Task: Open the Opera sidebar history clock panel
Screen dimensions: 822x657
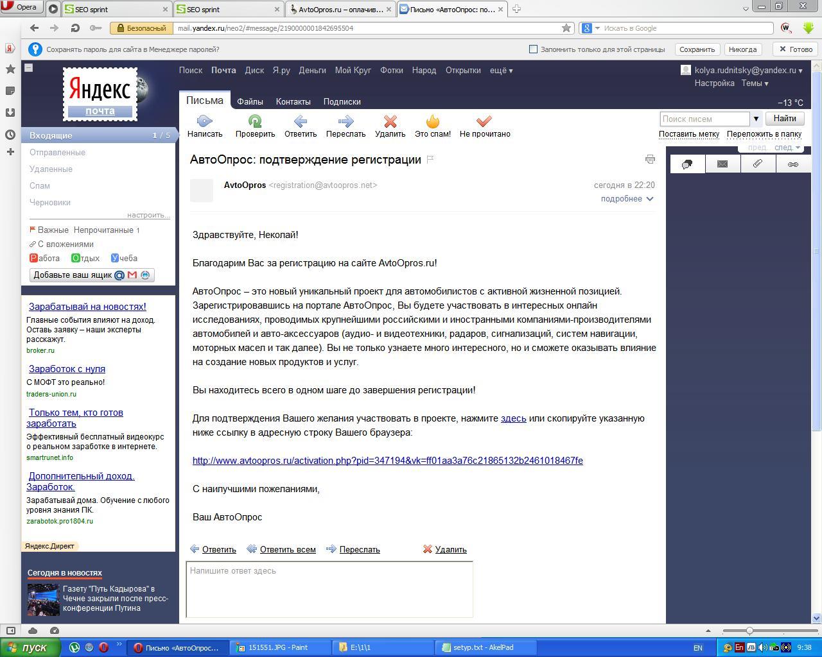Action: point(10,135)
